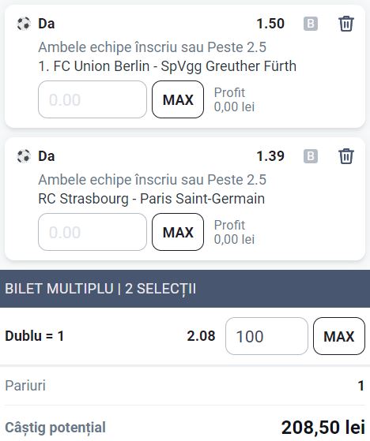Click the Câștig potențial 208,50 lei amount
Viewport: 370px width, 441px height.
tap(323, 428)
